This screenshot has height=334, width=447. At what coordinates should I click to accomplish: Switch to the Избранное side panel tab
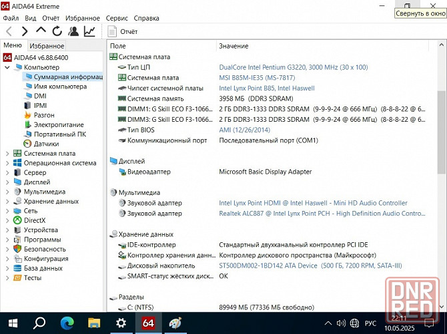(47, 46)
